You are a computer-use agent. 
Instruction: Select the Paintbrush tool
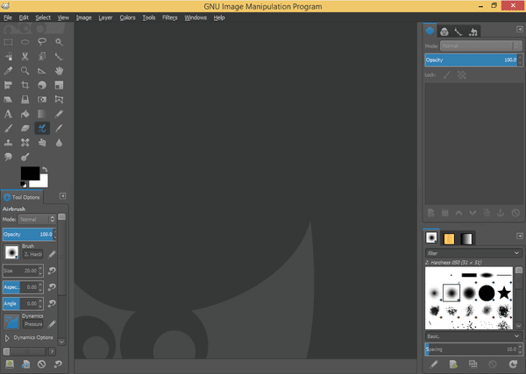(x=8, y=129)
